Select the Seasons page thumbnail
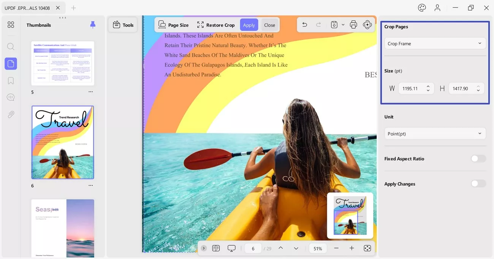Viewport: 494px width, 259px height. pos(63,228)
